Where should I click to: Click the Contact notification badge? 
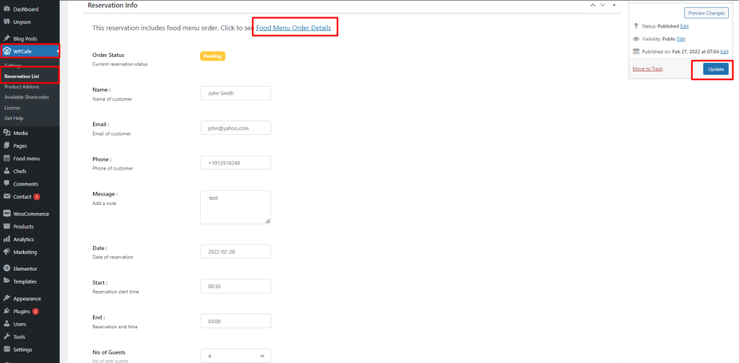37,196
